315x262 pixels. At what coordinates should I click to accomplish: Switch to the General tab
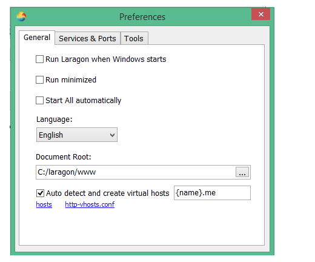[37, 38]
